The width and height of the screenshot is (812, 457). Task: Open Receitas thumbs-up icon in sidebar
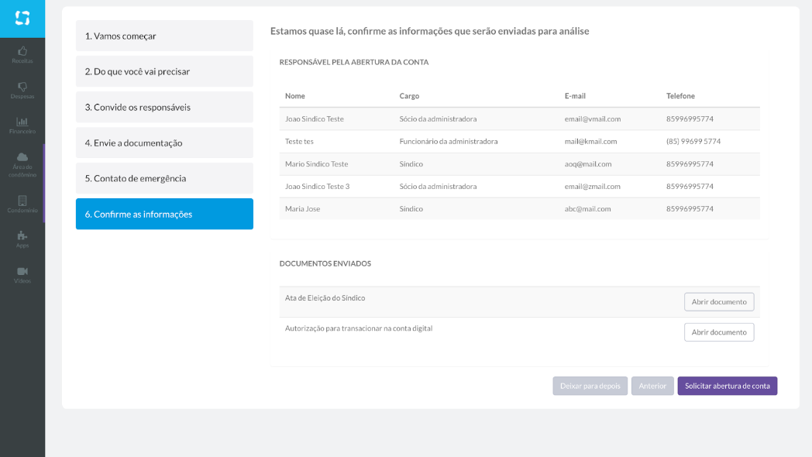(22, 51)
